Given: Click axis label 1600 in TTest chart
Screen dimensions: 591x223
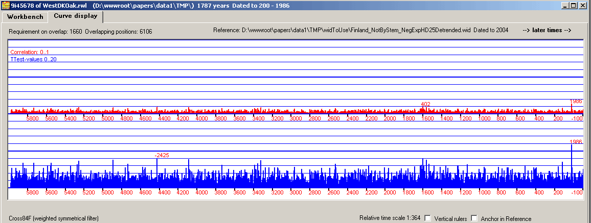Looking at the screenshot, I should tap(427, 193).
